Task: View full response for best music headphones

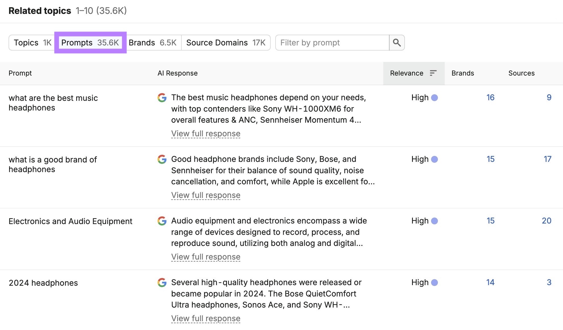Action: [206, 133]
